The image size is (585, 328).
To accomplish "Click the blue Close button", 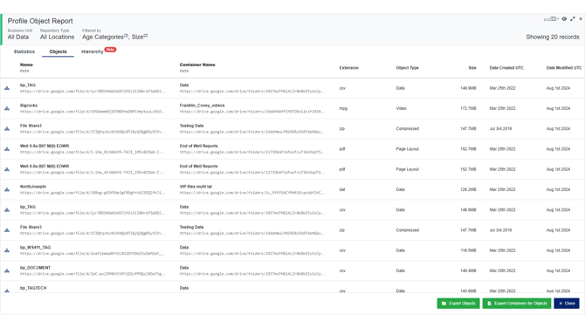I will click(x=567, y=304).
